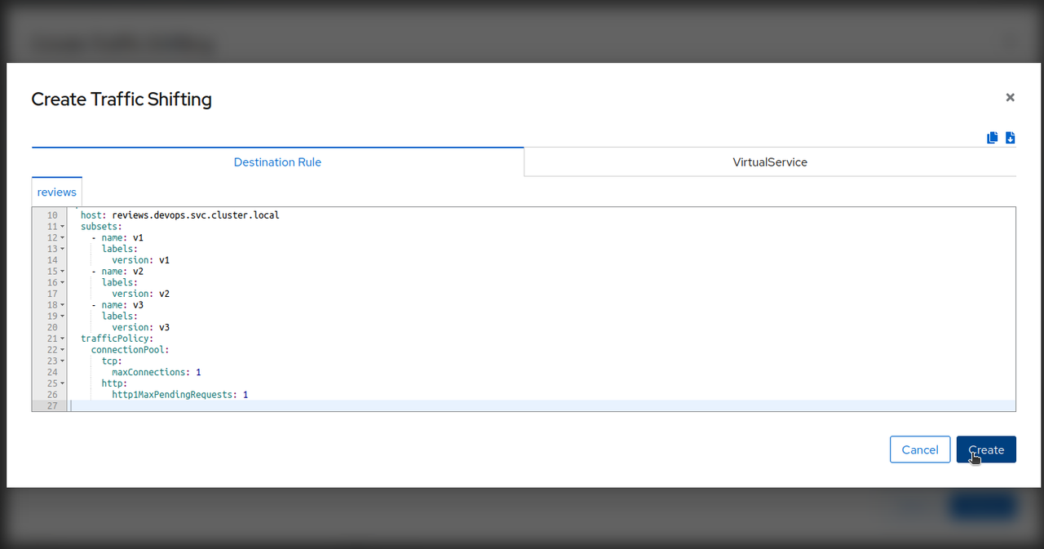Fold the http block at line 25
1044x549 pixels.
(63, 383)
